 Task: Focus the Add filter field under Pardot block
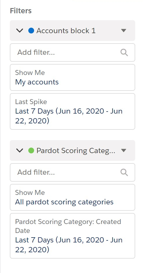[x=73, y=172]
